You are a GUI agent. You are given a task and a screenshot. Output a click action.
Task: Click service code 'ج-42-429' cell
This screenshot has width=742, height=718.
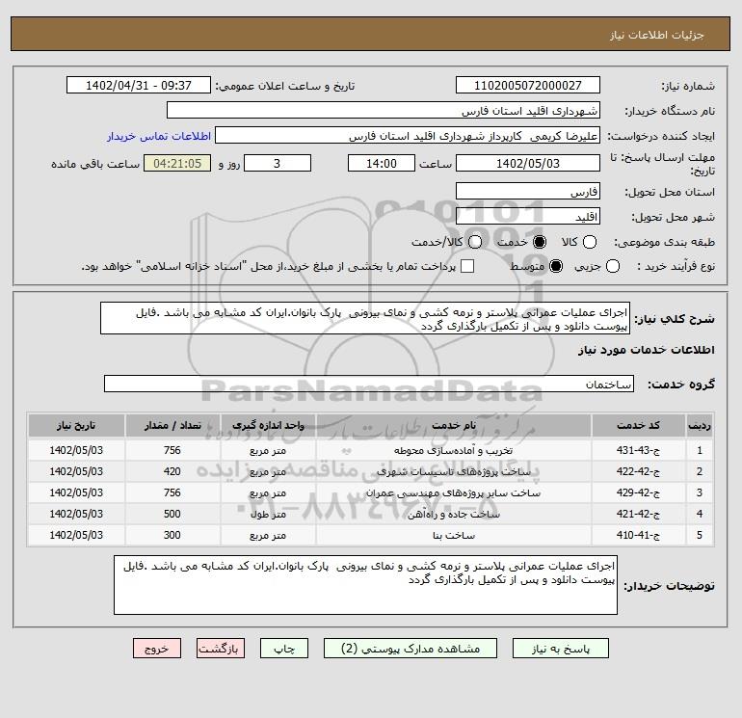click(638, 493)
